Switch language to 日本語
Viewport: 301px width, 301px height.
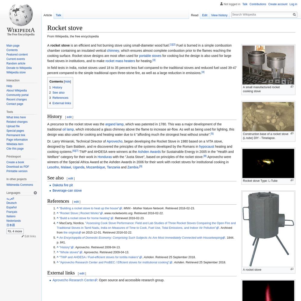11,225
